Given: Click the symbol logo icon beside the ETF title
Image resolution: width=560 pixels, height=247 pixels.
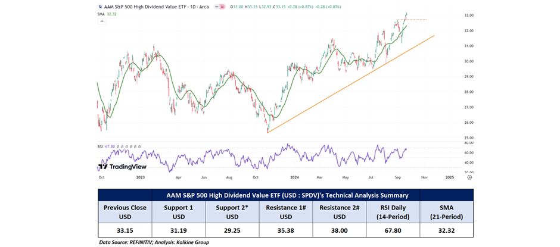Looking at the screenshot, I should point(99,7).
